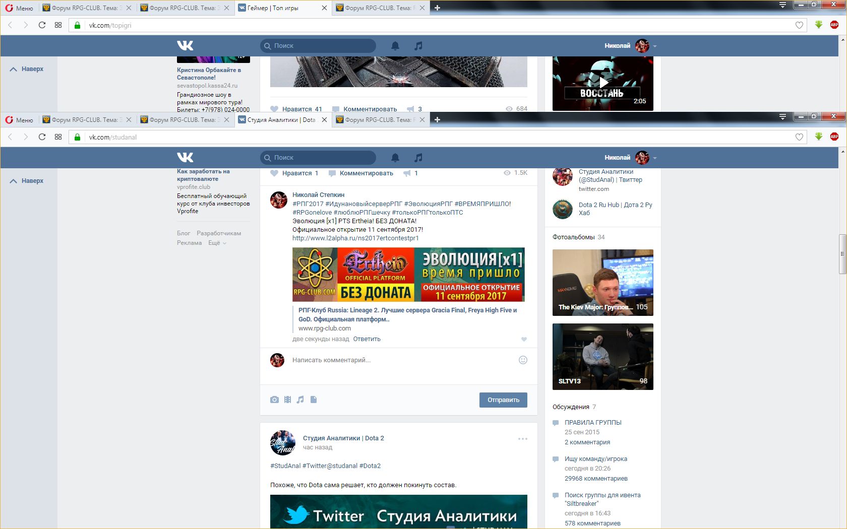
Task: Open The Kiev Major photo album
Action: 603,283
